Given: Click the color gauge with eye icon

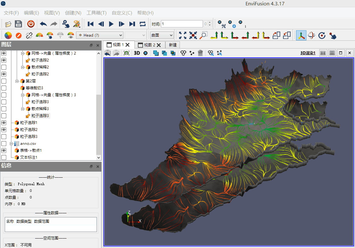Looking at the screenshot, I should (71, 36).
